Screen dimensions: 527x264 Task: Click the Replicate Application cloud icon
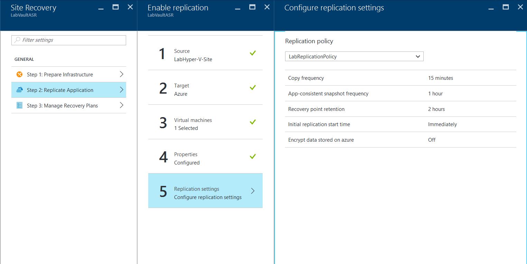pos(19,90)
